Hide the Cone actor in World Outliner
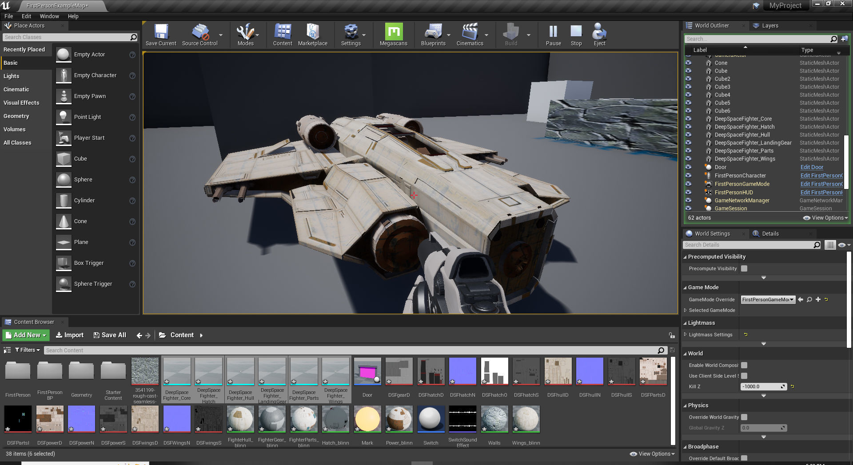Viewport: 853px width, 465px height. pyautogui.click(x=688, y=63)
